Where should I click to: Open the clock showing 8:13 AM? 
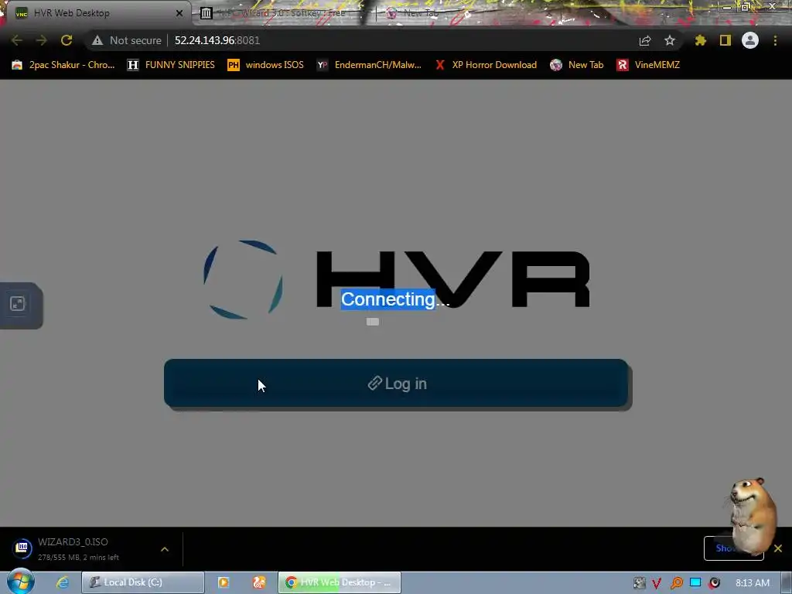click(753, 583)
